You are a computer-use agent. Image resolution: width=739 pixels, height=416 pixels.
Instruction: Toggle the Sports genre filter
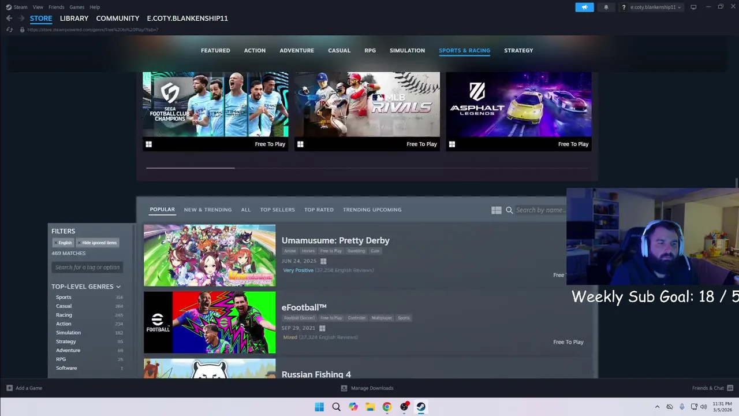tap(64, 297)
